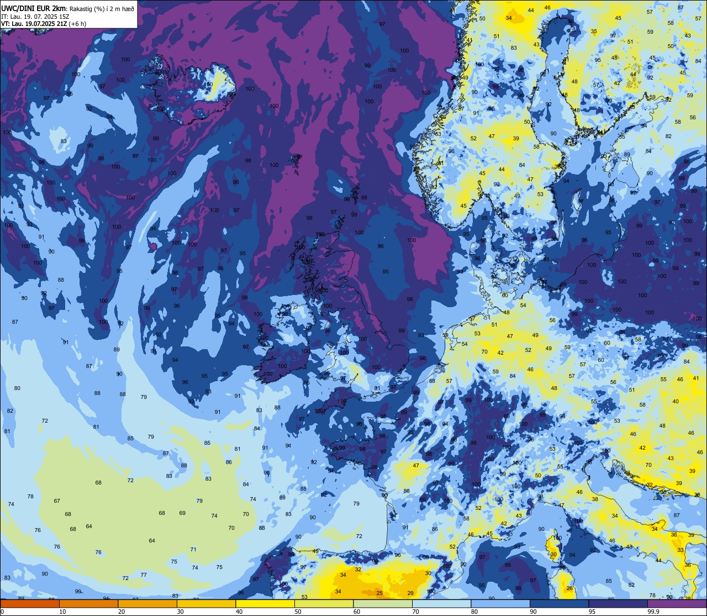707x616 pixels.
Task: Click the '26' humidity value over Sardinia
Action: click(569, 588)
